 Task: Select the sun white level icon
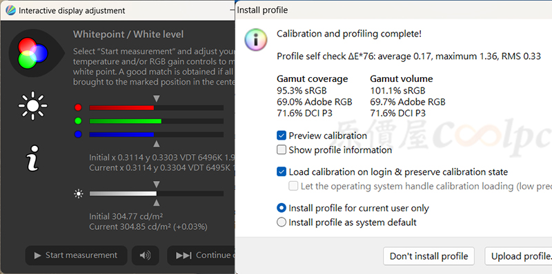32,106
